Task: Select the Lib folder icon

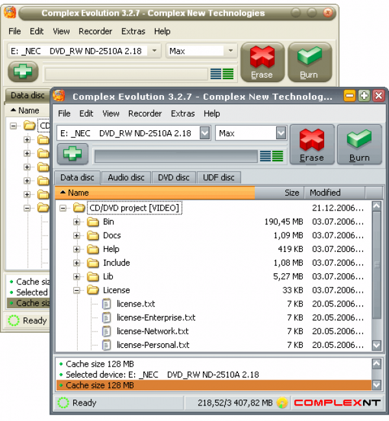Action: tap(93, 277)
